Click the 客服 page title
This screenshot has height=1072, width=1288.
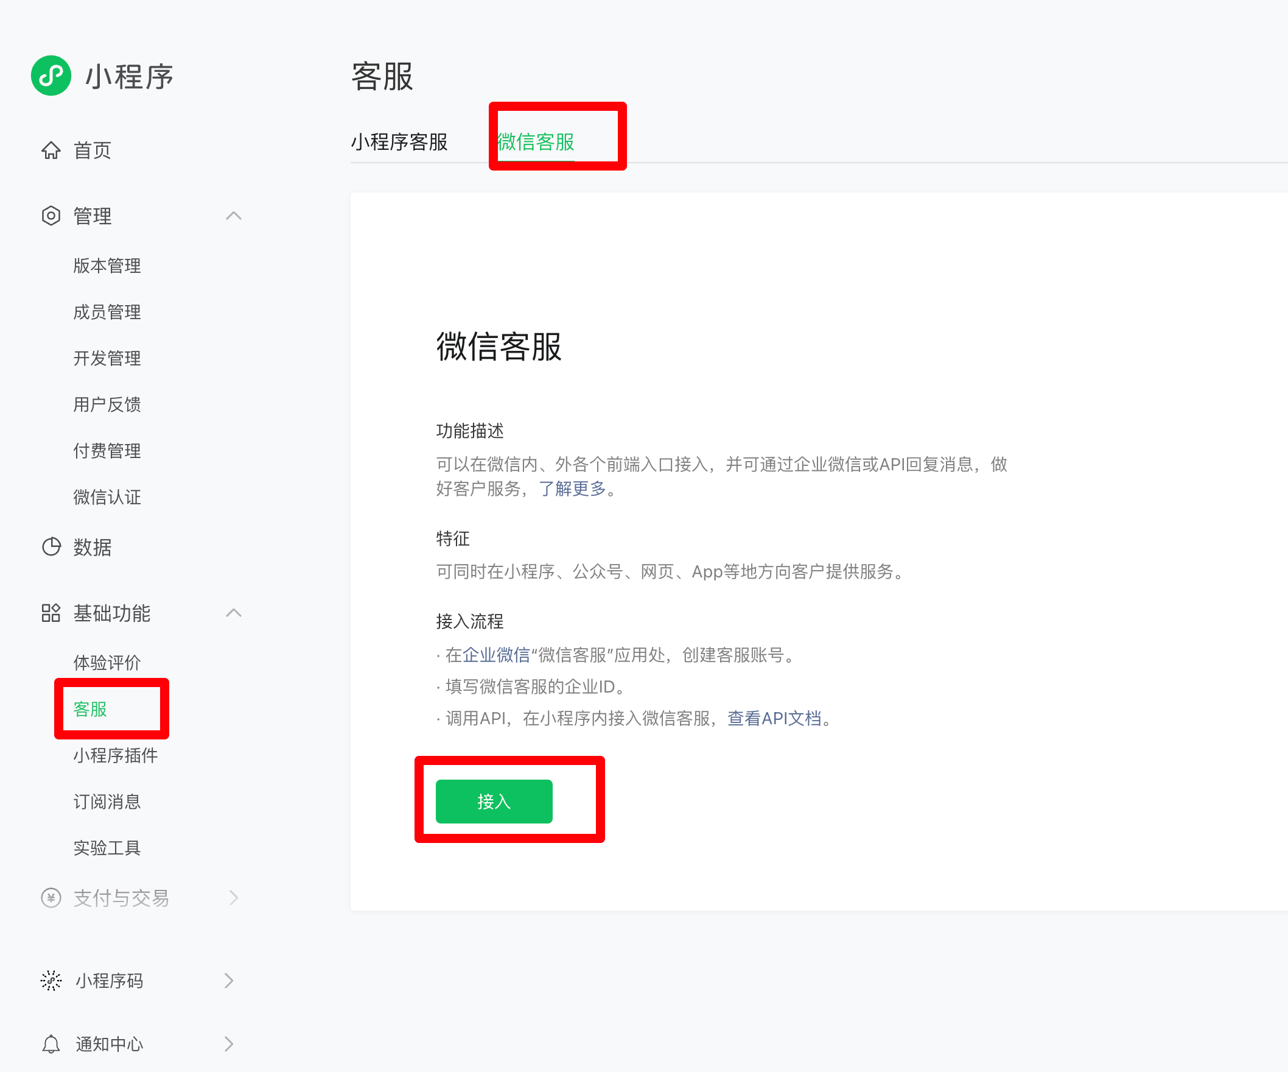point(382,77)
